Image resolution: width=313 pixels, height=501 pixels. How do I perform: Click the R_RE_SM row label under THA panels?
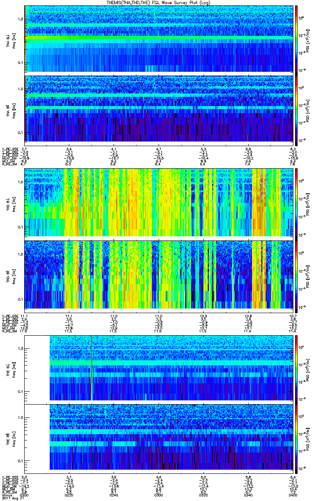pyautogui.click(x=9, y=164)
